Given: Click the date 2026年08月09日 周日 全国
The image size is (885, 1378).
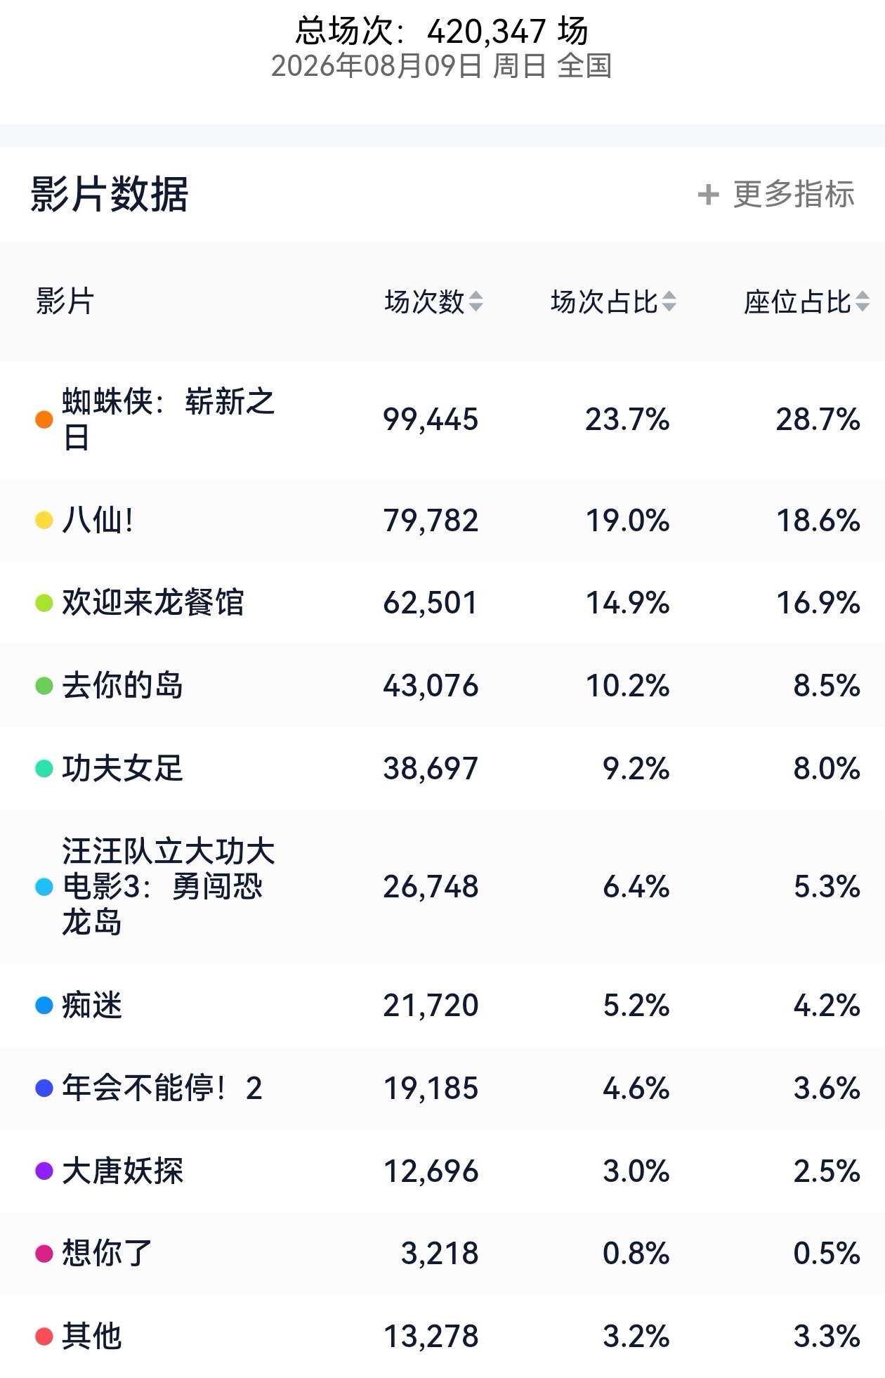Looking at the screenshot, I should pyautogui.click(x=441, y=66).
